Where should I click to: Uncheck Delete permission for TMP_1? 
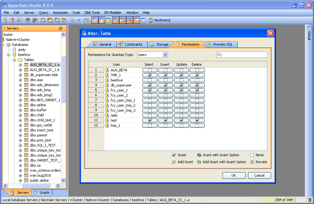pos(197,75)
